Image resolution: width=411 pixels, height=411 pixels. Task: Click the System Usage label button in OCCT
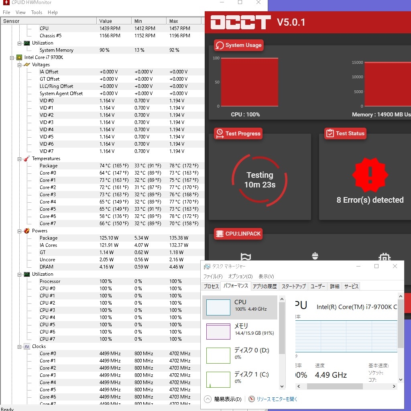pyautogui.click(x=238, y=45)
